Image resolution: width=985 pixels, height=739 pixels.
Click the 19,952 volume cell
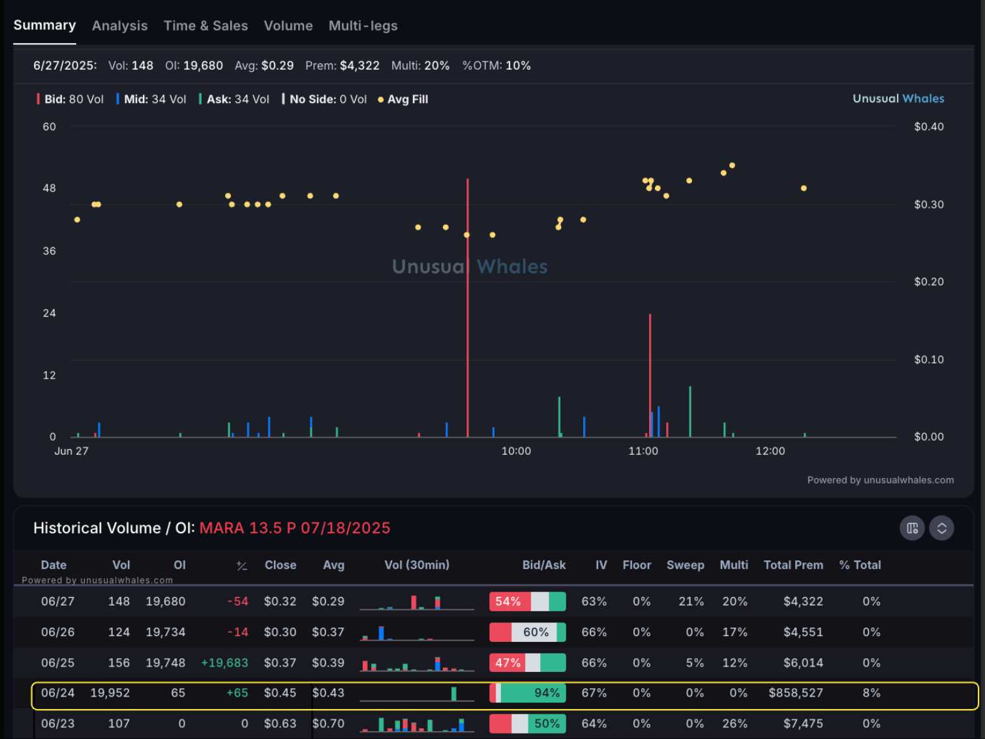110,693
